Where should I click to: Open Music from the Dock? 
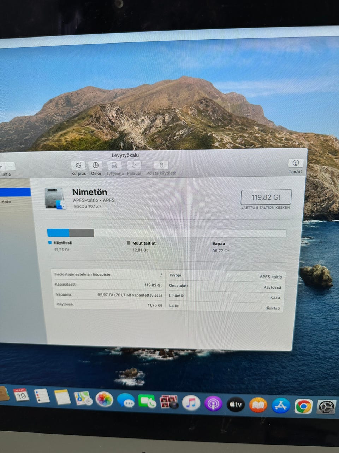point(191,403)
